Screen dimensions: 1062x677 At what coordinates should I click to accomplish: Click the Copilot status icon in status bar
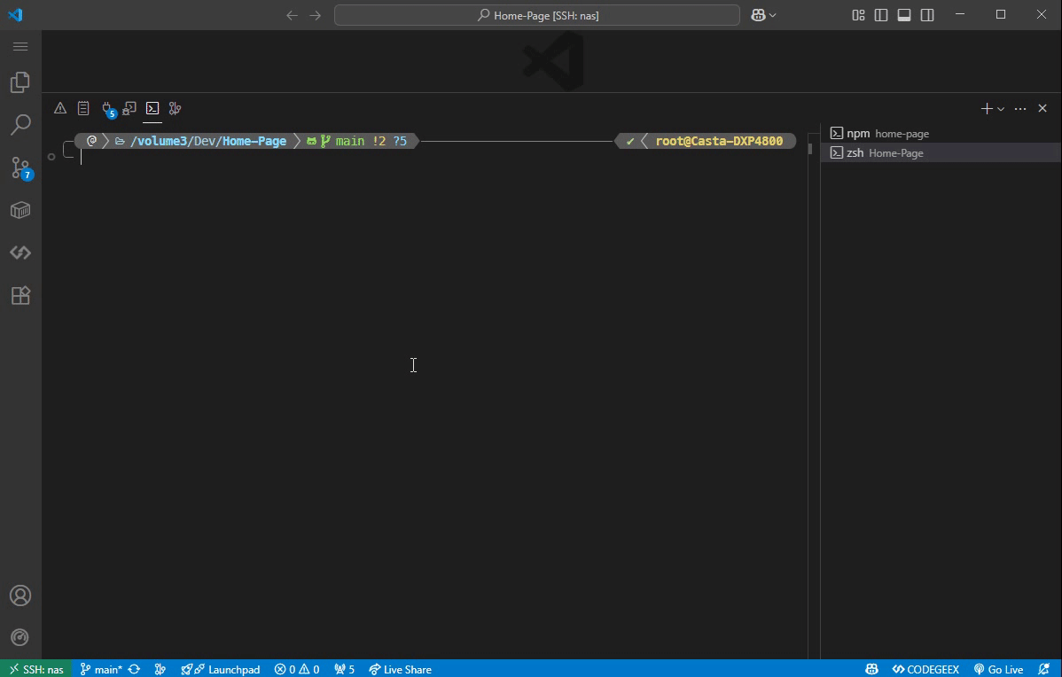coord(871,669)
